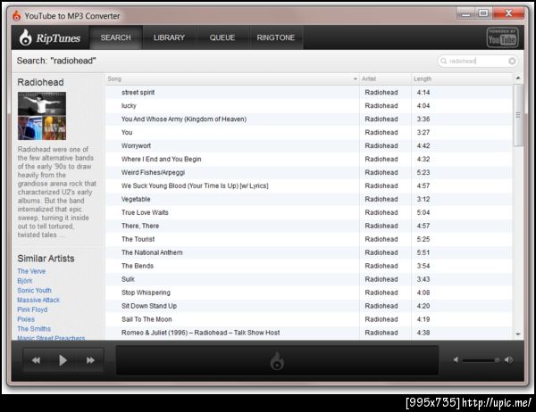Adjust the volume slider
The height and width of the screenshot is (412, 536).
click(482, 359)
